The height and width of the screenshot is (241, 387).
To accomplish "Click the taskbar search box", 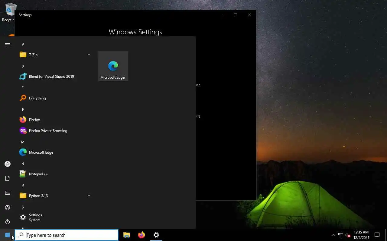I will click(67, 235).
